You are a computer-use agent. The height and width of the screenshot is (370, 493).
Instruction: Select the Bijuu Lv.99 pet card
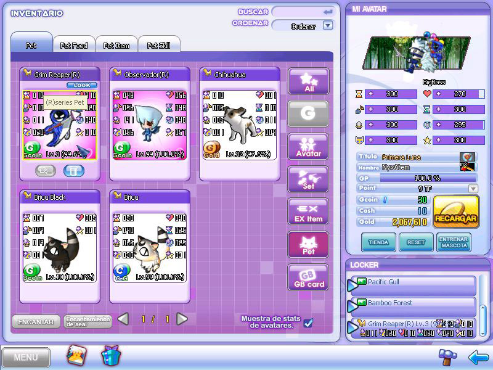click(x=150, y=247)
